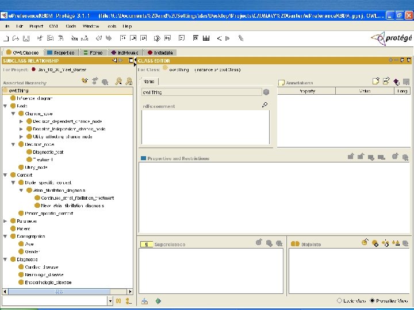Switch to the Individuals tab
Image resolution: width=414 pixels, height=310 pixels.
[125, 52]
